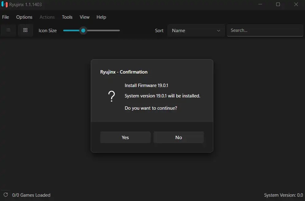Click the Icon Size slider handle

(x=83, y=30)
